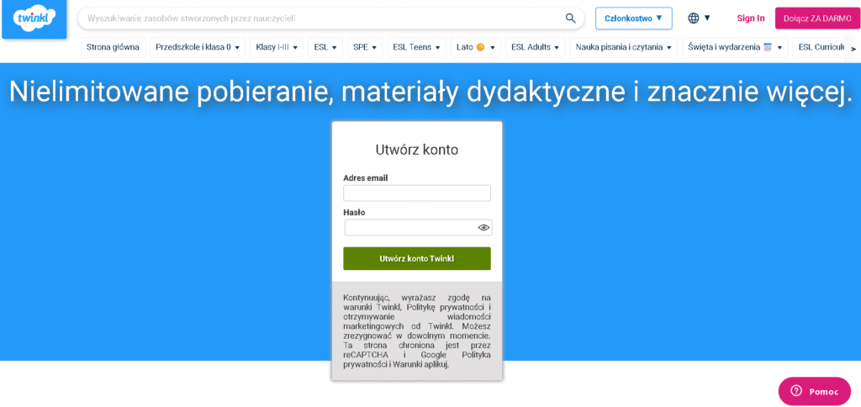Viewport: 861px width, 407px height.
Task: Open the Lato category menu
Action: click(x=475, y=47)
